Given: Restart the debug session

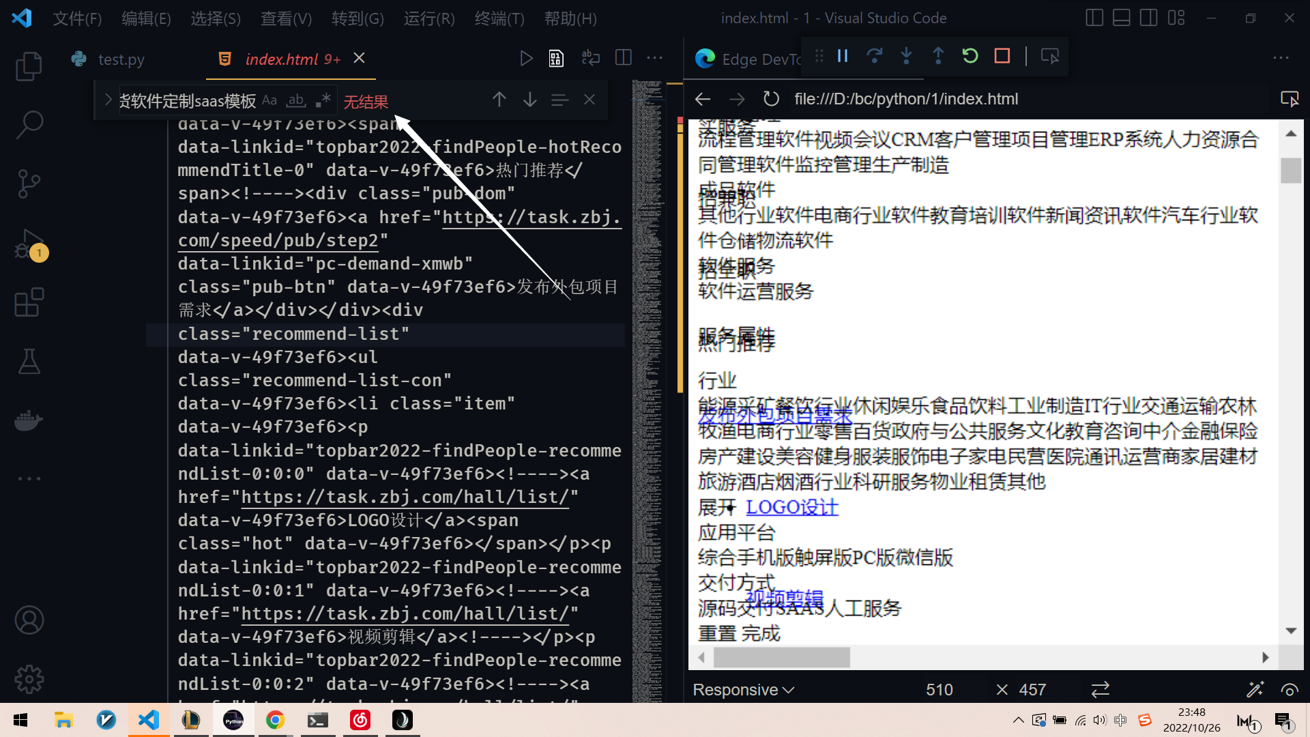Looking at the screenshot, I should tap(970, 56).
